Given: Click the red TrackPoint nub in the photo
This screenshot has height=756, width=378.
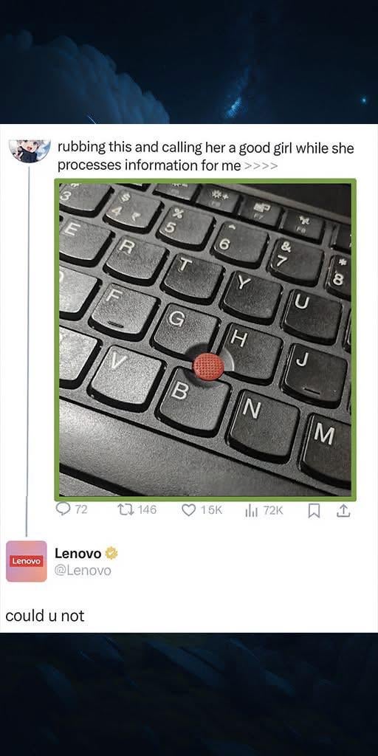Looking at the screenshot, I should click(209, 366).
